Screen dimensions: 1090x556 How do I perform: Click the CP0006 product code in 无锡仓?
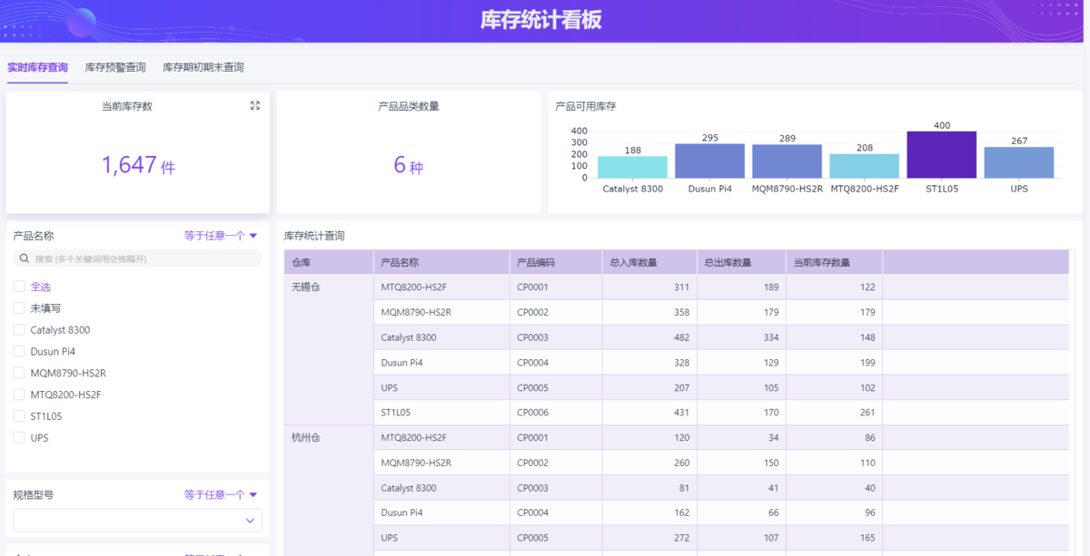tap(556, 413)
